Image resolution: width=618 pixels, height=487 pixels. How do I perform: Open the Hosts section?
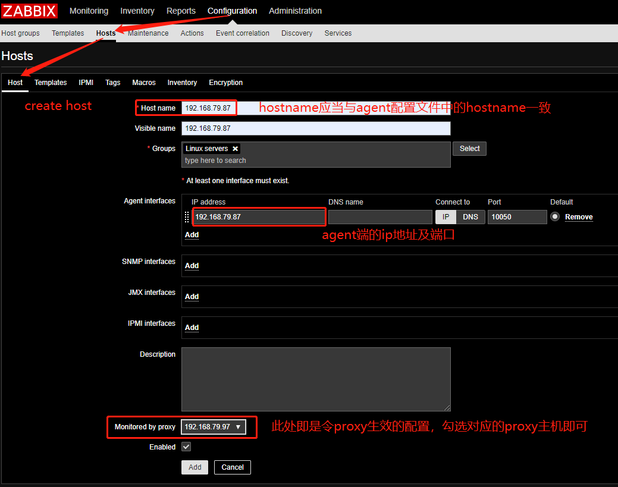[105, 33]
